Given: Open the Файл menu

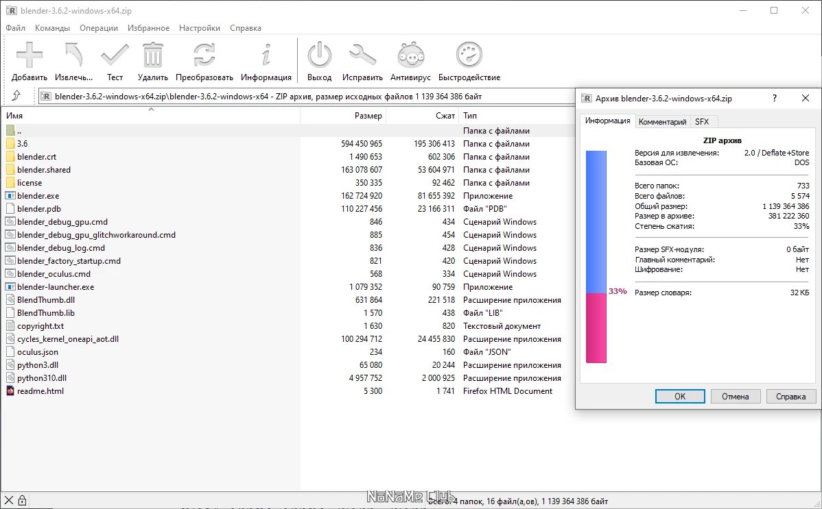Looking at the screenshot, I should 15,28.
